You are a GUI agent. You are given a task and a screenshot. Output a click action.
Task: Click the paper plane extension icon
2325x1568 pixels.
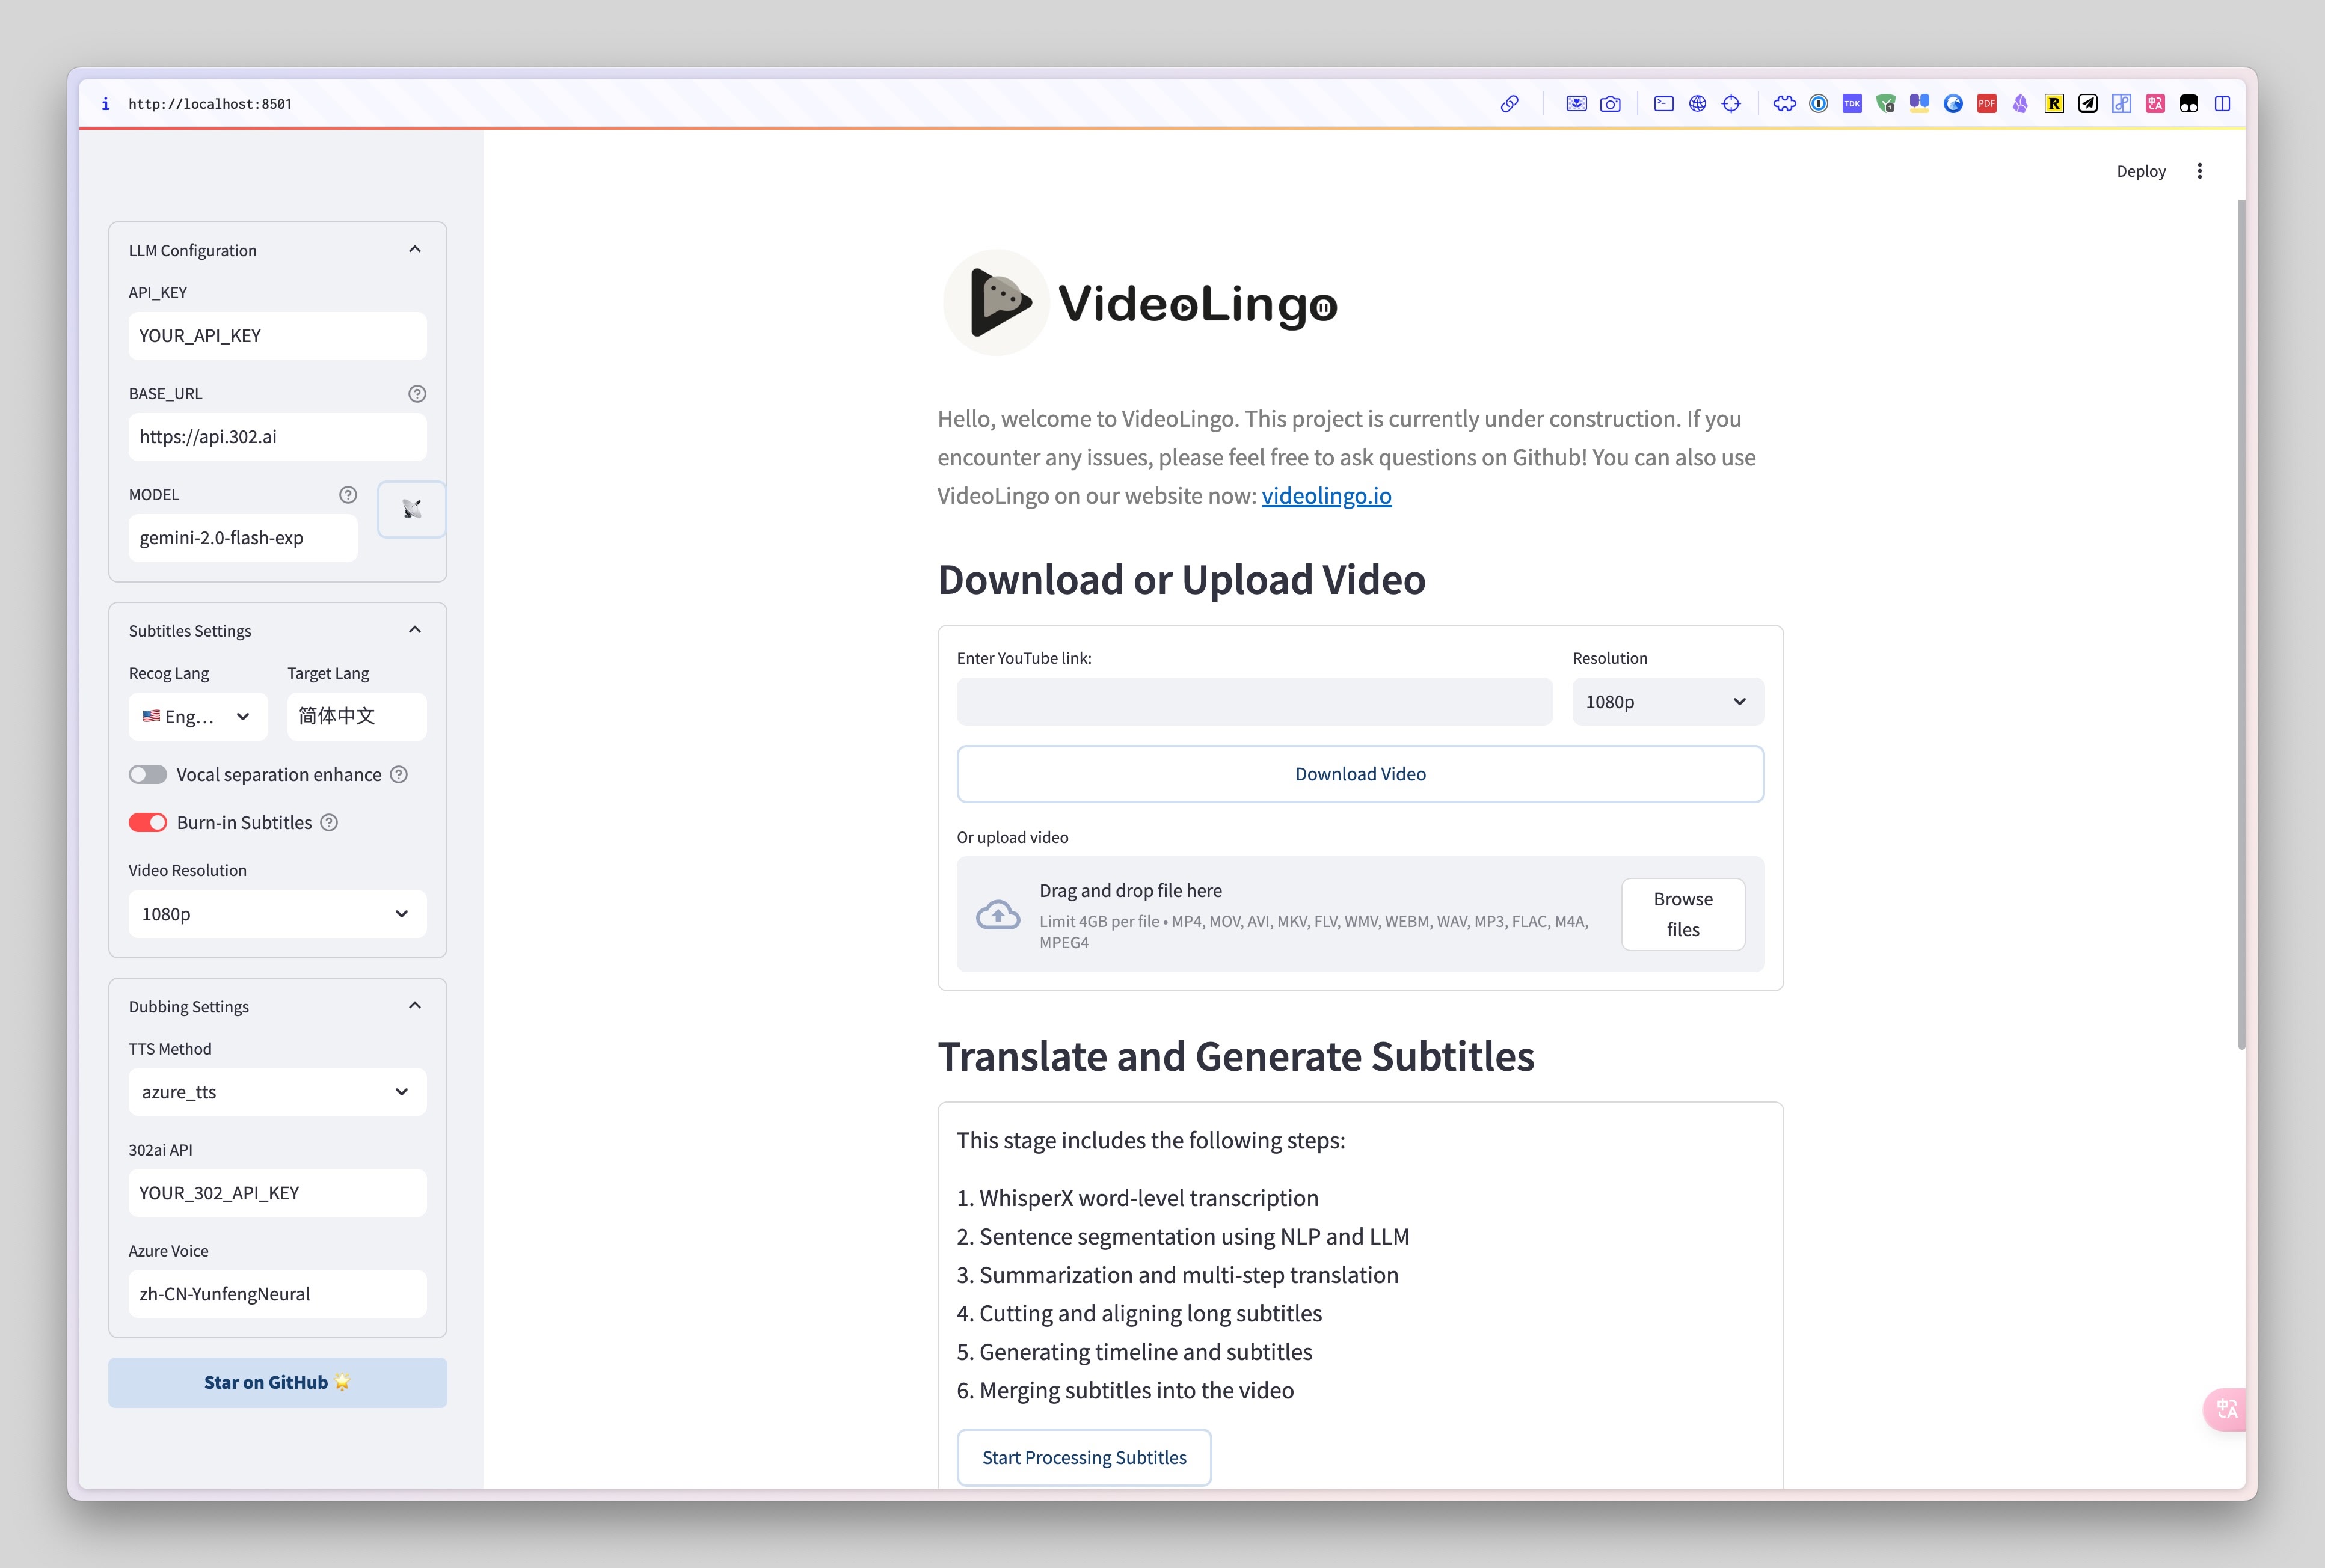2088,103
